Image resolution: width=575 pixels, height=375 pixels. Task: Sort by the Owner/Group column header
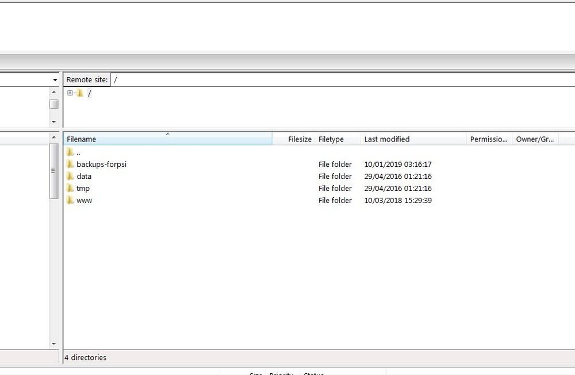pos(535,139)
